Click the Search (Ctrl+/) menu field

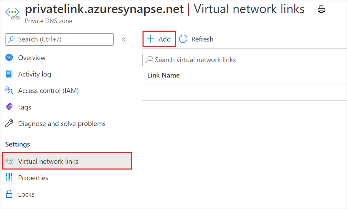point(59,39)
